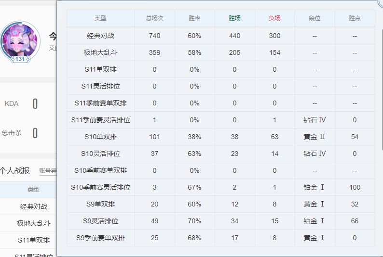Select the S11季前赛单双排 row label
The width and height of the screenshot is (383, 257).
(x=101, y=103)
